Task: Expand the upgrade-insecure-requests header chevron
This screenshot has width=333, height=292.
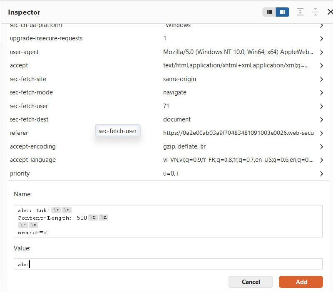Action: pyautogui.click(x=321, y=39)
